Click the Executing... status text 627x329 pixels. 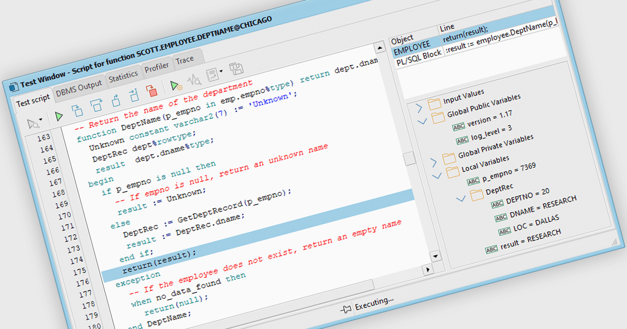[x=374, y=302]
